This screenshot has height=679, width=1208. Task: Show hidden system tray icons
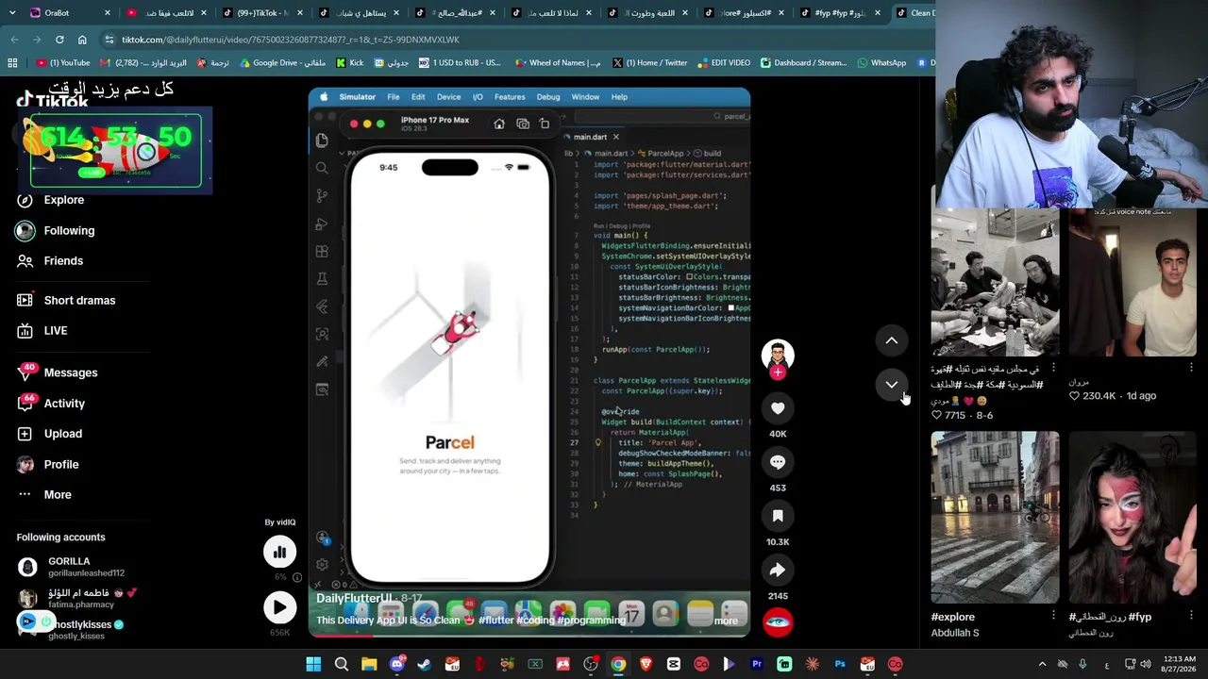1042,664
